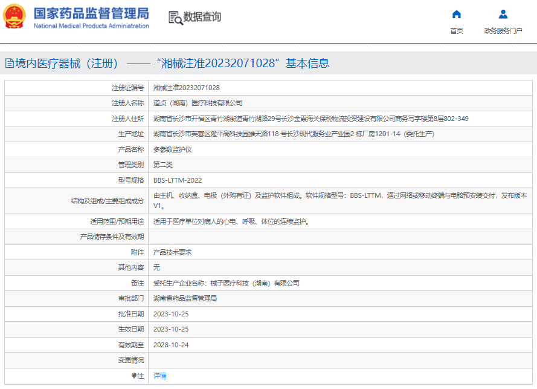The width and height of the screenshot is (537, 389).
Task: Click the document icon before 境内医疗器械
Action: [9, 63]
